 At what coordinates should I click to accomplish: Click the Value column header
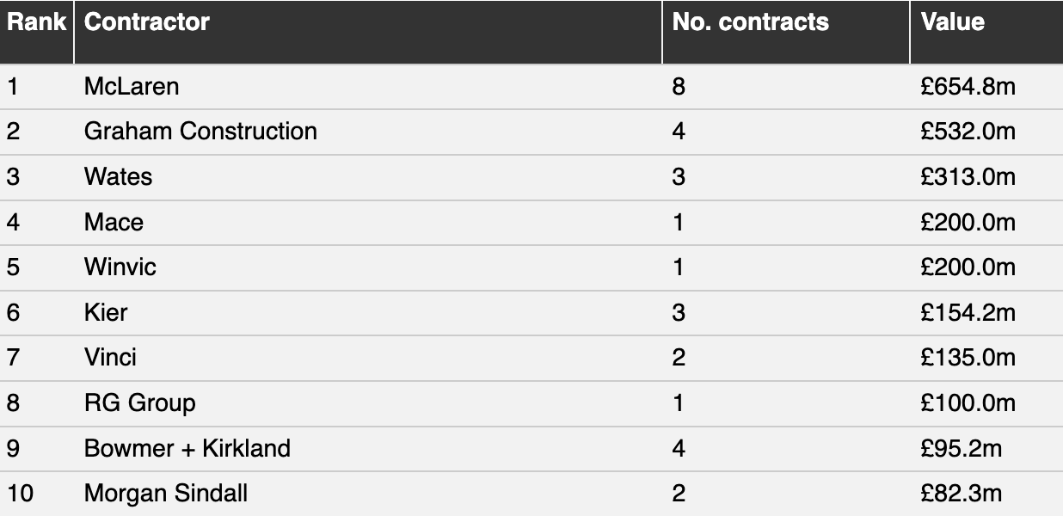(x=953, y=22)
